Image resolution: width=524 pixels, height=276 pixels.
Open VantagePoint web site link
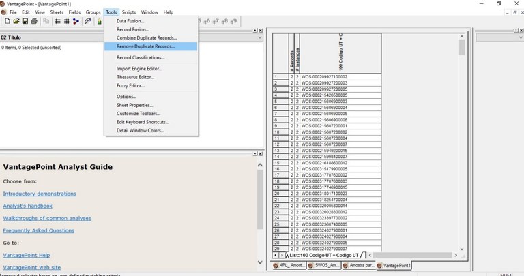tap(32, 267)
